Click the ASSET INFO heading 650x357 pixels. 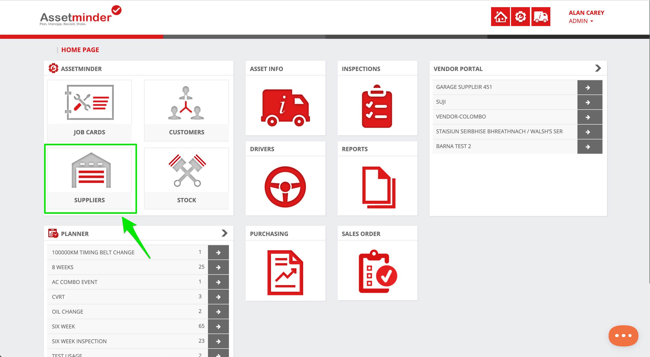coord(266,69)
